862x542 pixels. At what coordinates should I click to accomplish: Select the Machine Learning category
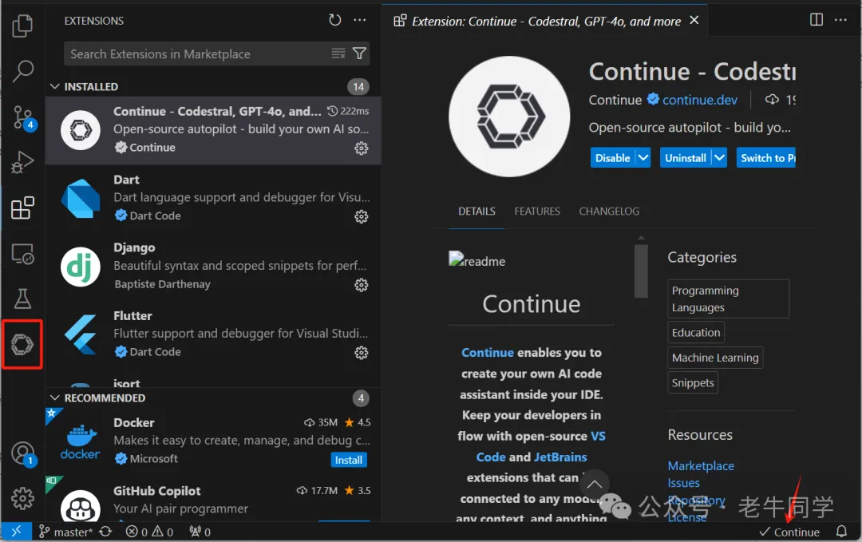[714, 358]
